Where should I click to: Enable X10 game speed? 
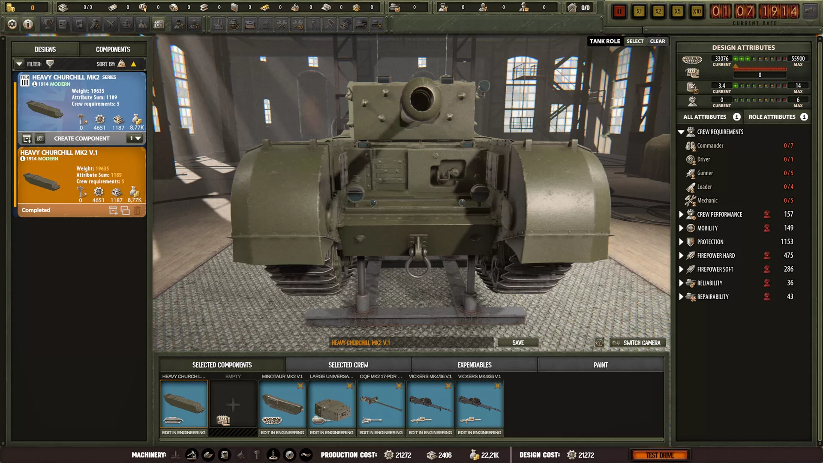pyautogui.click(x=697, y=12)
